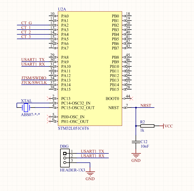
Task: Select the JTSM/SWDIO net label
Action: (34, 78)
